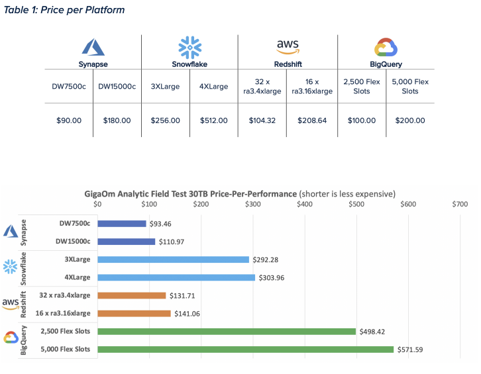Click the Synapse logo in the price table
Viewport: 481px width, 374px height.
[x=93, y=47]
